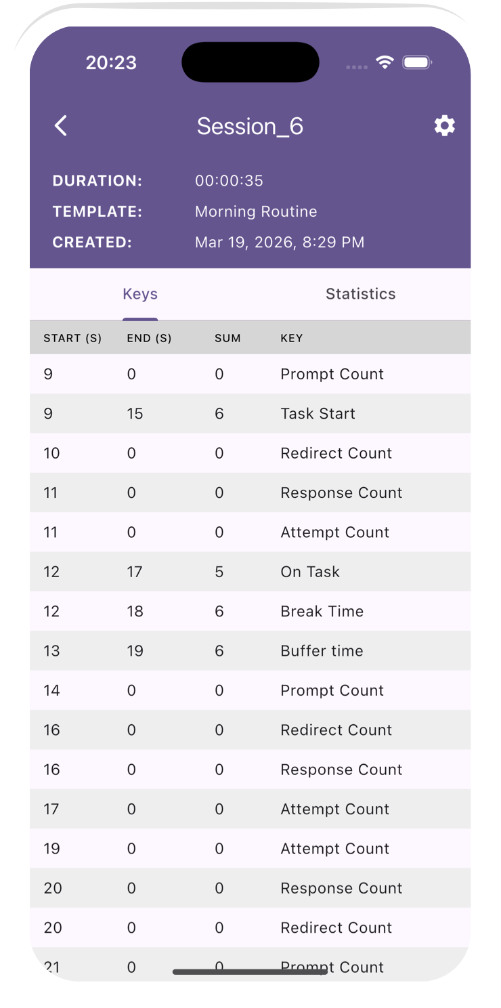The width and height of the screenshot is (501, 1008).
Task: Tap the Session_6 title
Action: (250, 127)
